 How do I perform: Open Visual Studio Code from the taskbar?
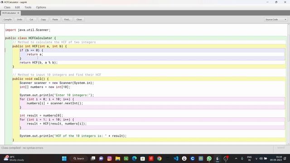(176, 158)
